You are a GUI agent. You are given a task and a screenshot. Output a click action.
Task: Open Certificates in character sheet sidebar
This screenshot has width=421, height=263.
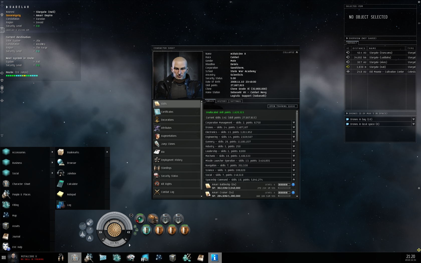pyautogui.click(x=177, y=112)
